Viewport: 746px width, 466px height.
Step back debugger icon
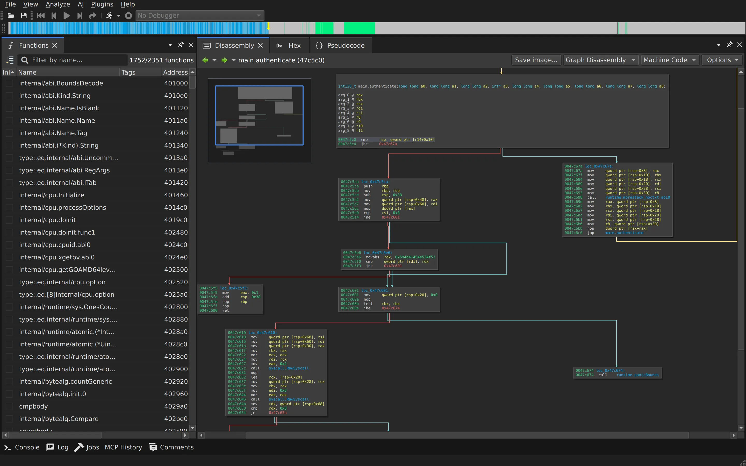[54, 16]
